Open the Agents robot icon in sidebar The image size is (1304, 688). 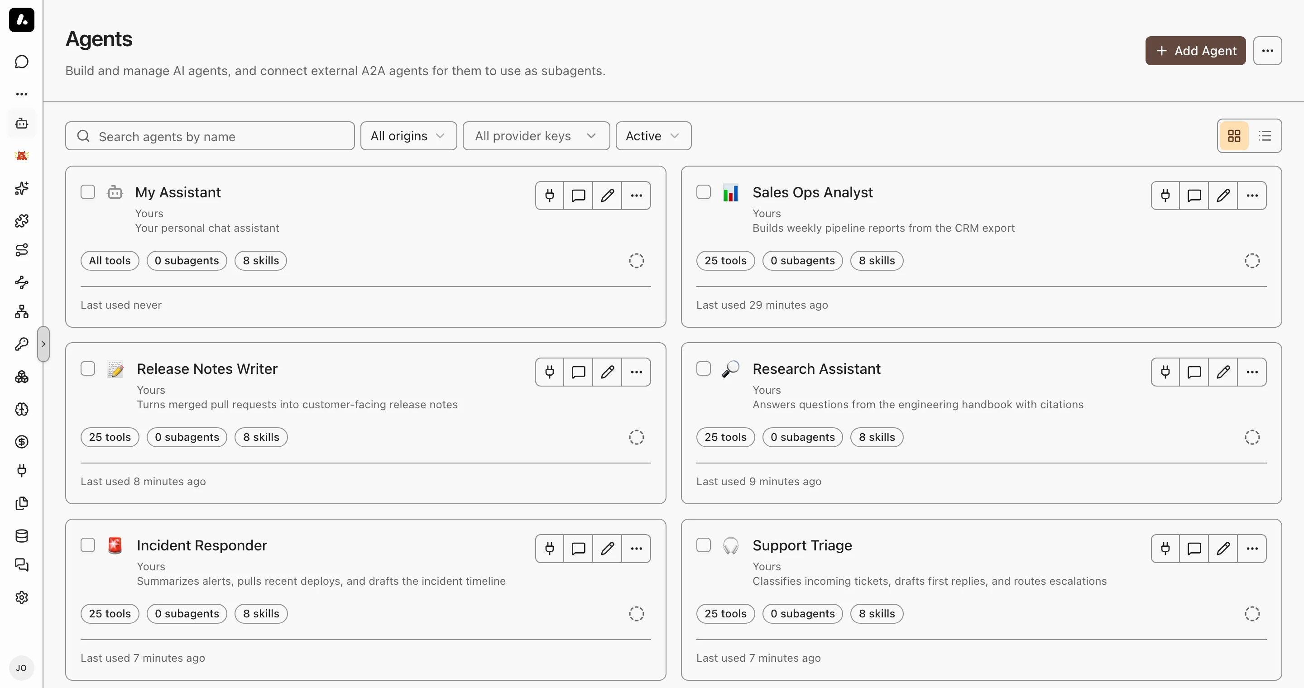tap(21, 124)
